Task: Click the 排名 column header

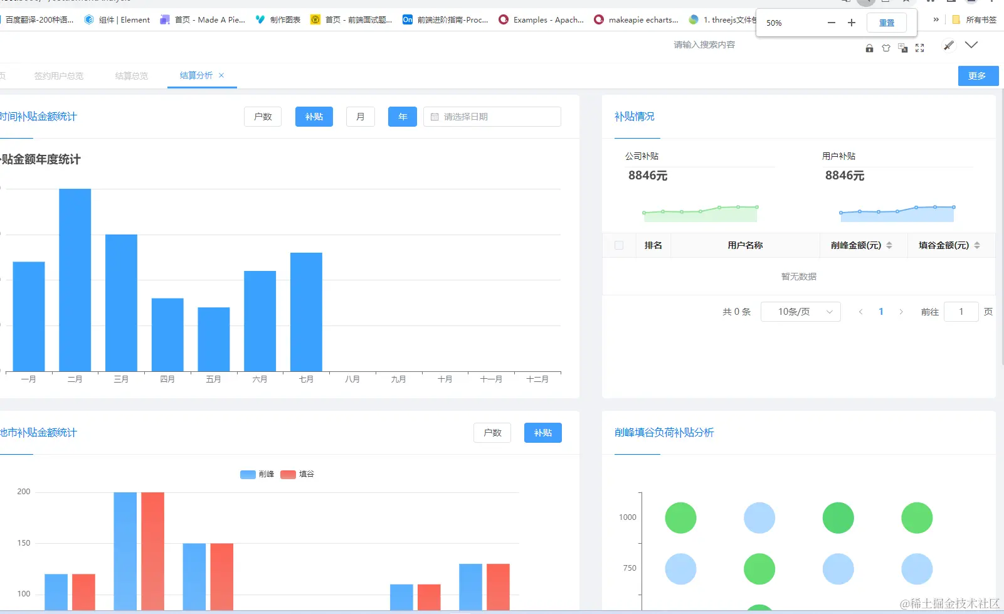Action: pyautogui.click(x=653, y=245)
